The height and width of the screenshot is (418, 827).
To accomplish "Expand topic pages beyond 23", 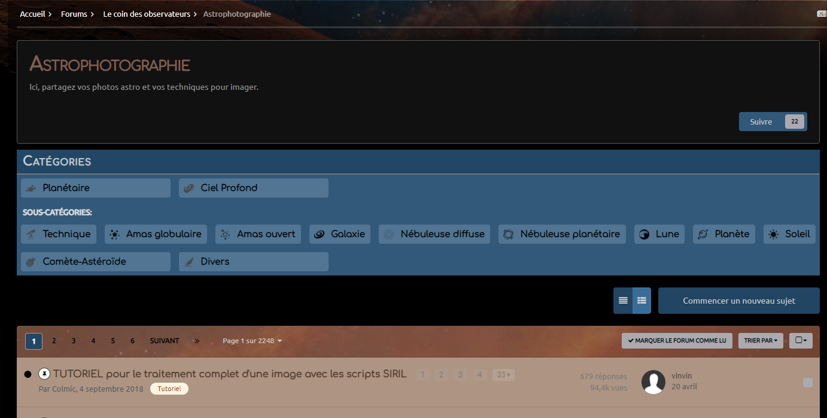I will [x=503, y=375].
